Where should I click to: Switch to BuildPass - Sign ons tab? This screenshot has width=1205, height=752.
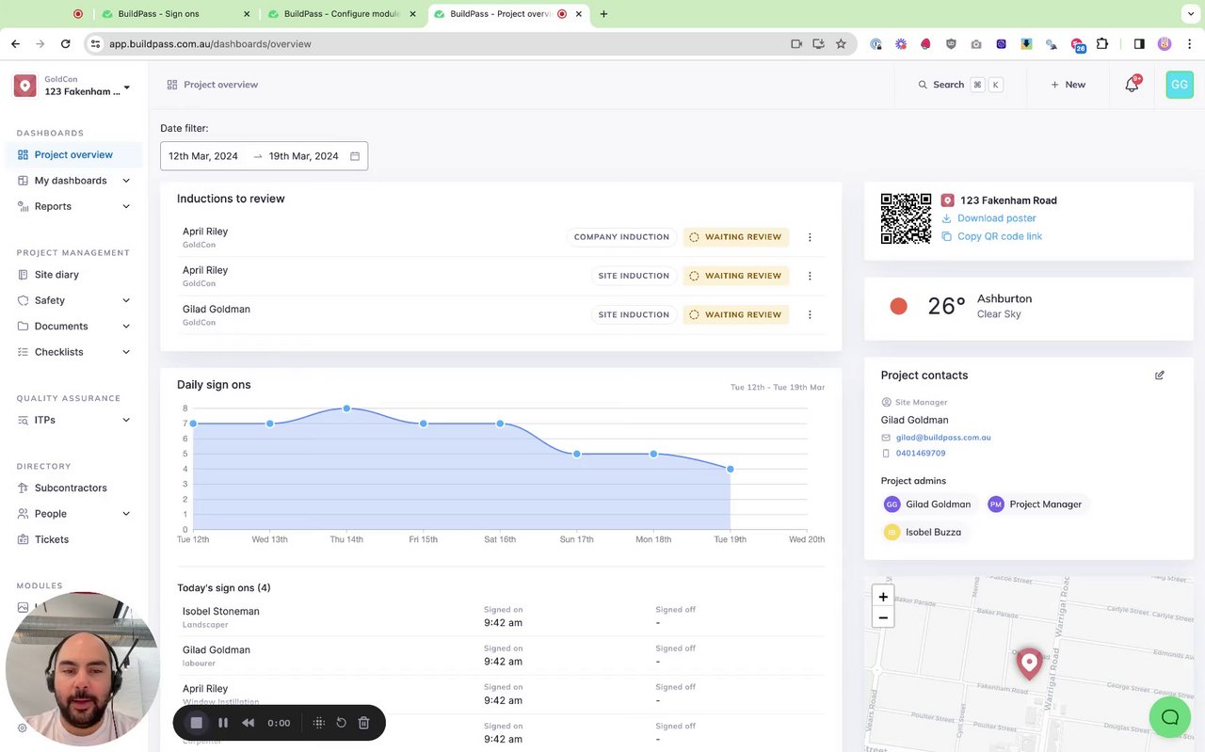[177, 14]
